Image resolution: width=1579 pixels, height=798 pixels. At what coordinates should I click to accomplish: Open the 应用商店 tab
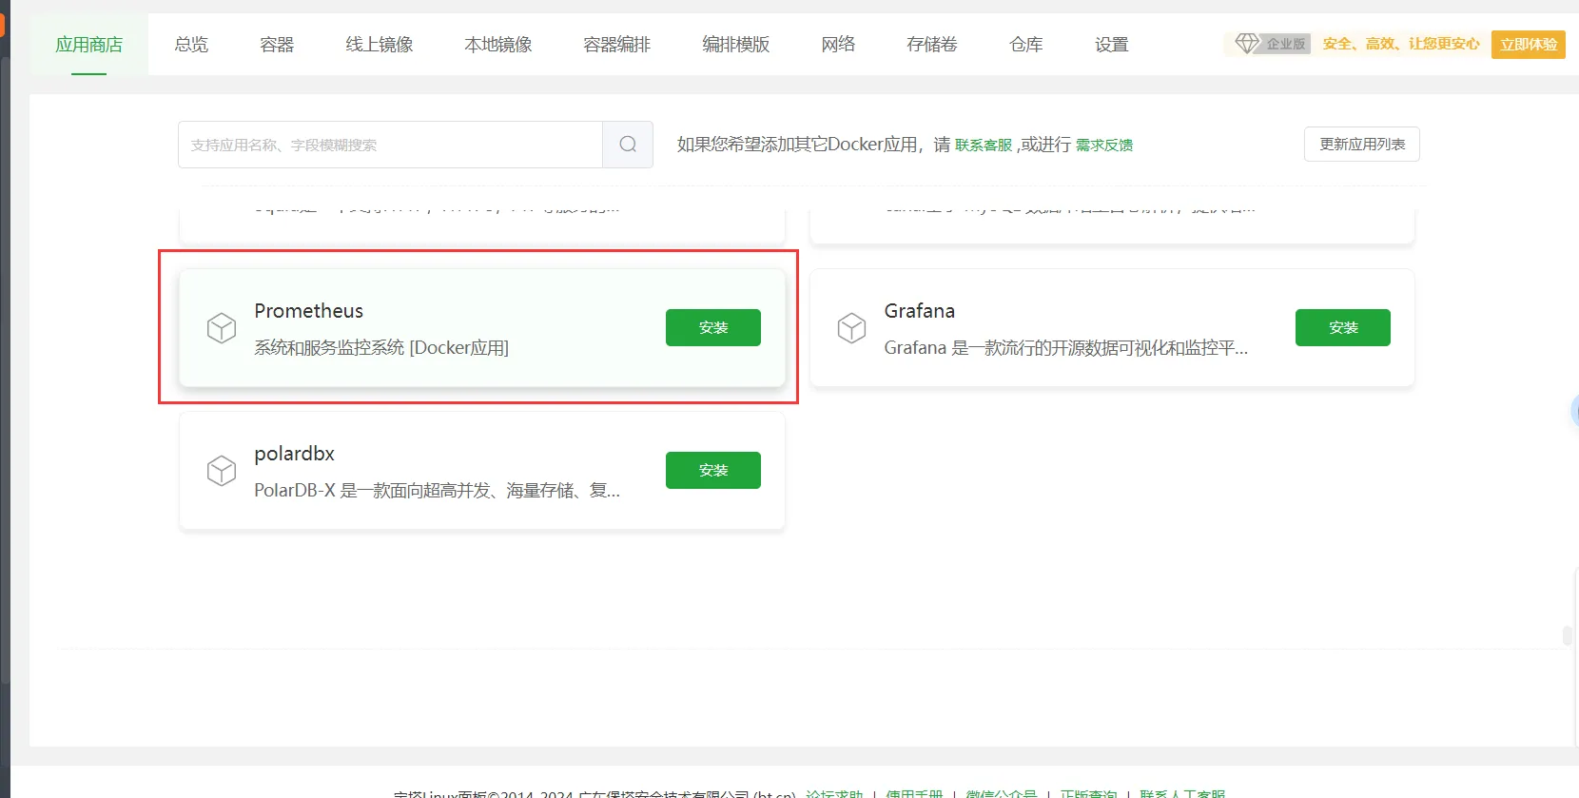point(88,45)
